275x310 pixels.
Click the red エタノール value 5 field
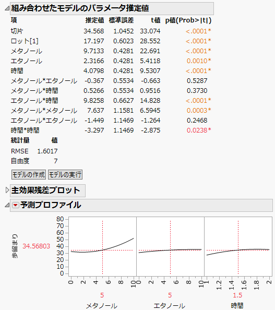point(170,295)
